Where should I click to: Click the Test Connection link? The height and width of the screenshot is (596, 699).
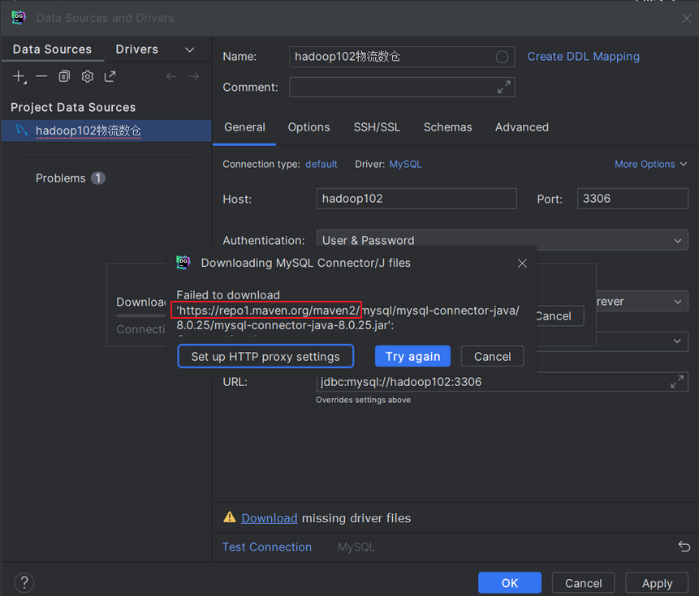(266, 547)
